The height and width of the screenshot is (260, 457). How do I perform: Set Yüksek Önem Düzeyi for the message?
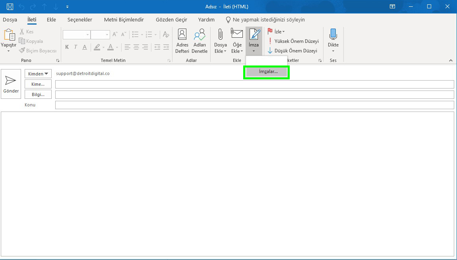(x=295, y=41)
